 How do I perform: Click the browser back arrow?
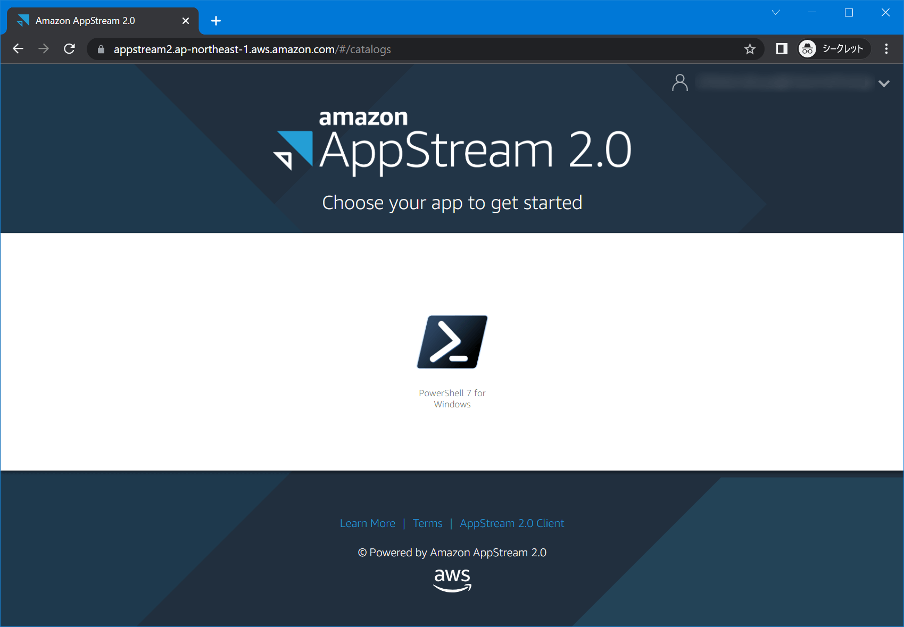[x=18, y=49]
